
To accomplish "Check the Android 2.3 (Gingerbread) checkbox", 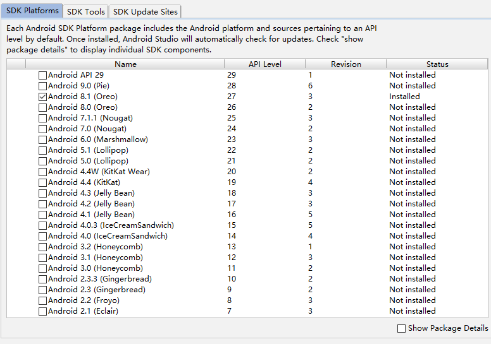I will pyautogui.click(x=42, y=290).
